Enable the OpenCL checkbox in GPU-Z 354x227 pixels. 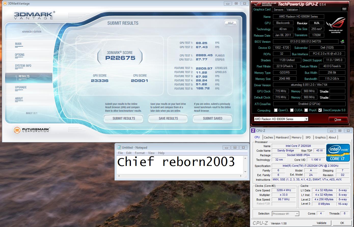(x=276, y=110)
